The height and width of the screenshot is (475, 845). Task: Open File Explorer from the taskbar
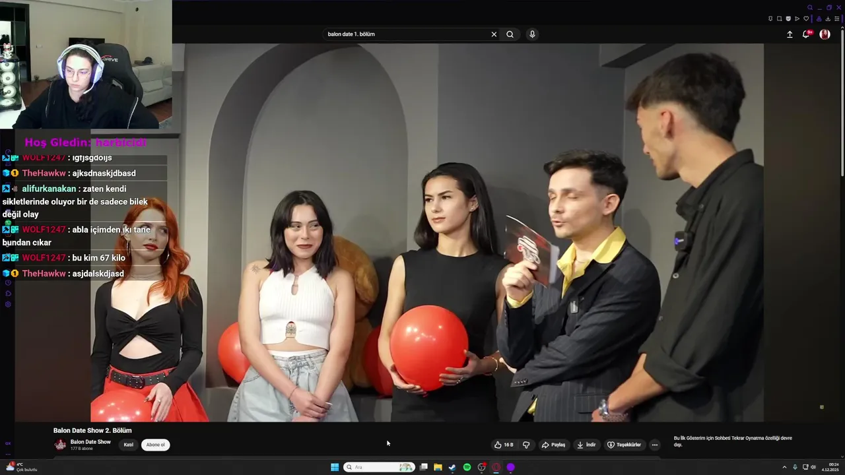[x=438, y=467]
